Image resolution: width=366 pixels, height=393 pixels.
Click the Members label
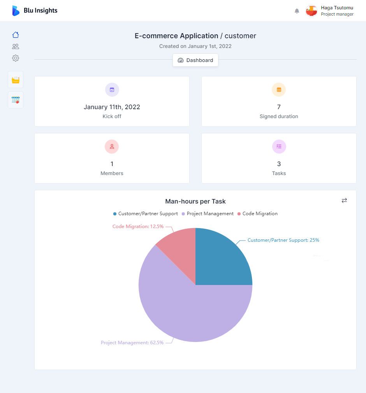pos(112,173)
